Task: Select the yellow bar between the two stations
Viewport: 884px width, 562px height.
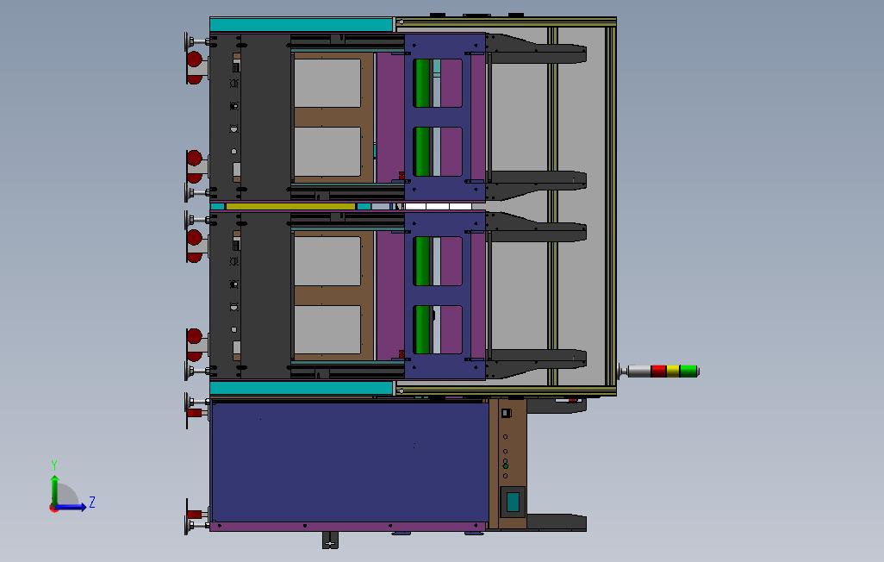Action: pyautogui.click(x=290, y=207)
